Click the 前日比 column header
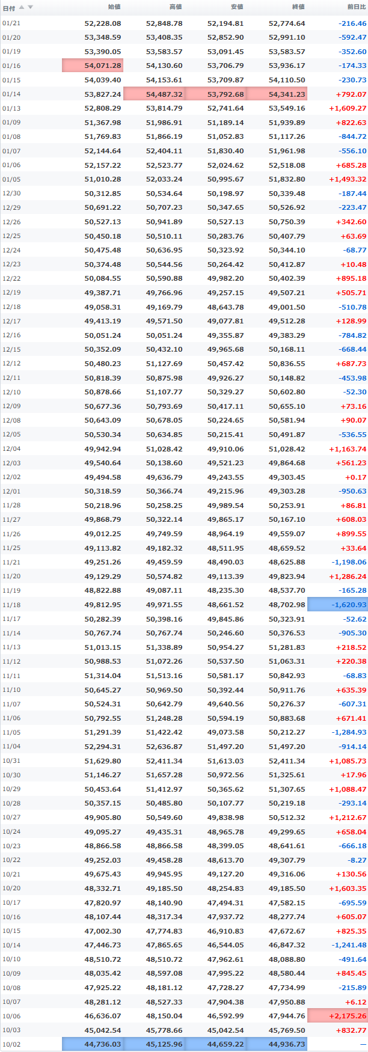The image size is (368, 1052). pyautogui.click(x=357, y=7)
